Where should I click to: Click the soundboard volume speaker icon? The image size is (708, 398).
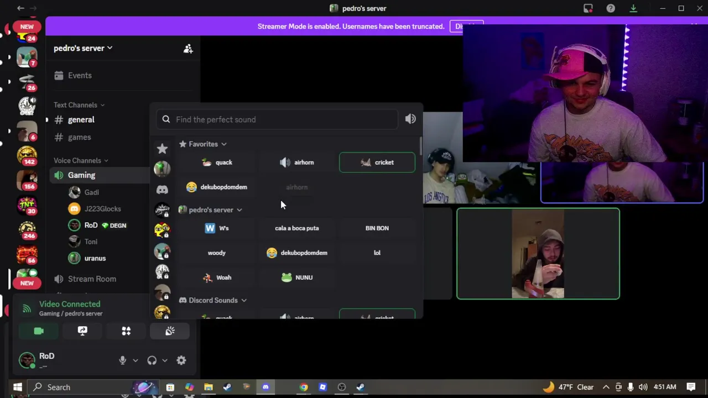click(x=410, y=119)
